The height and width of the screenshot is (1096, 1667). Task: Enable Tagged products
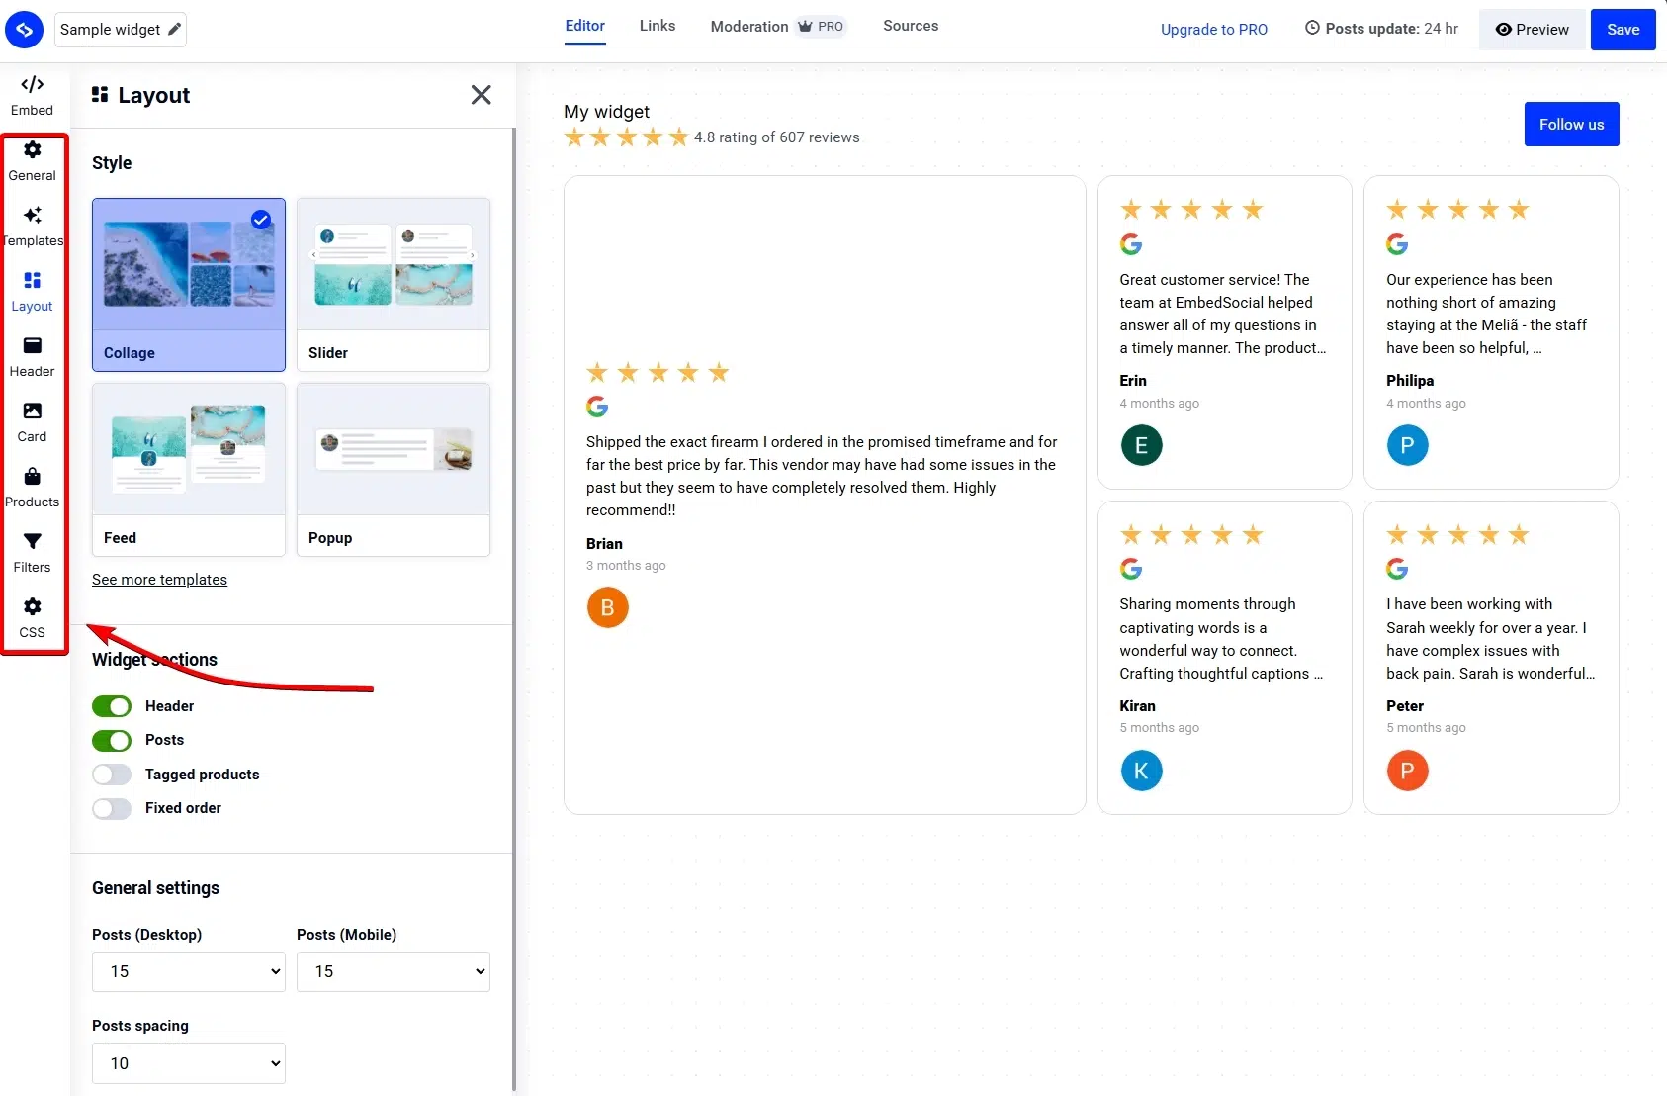(112, 774)
